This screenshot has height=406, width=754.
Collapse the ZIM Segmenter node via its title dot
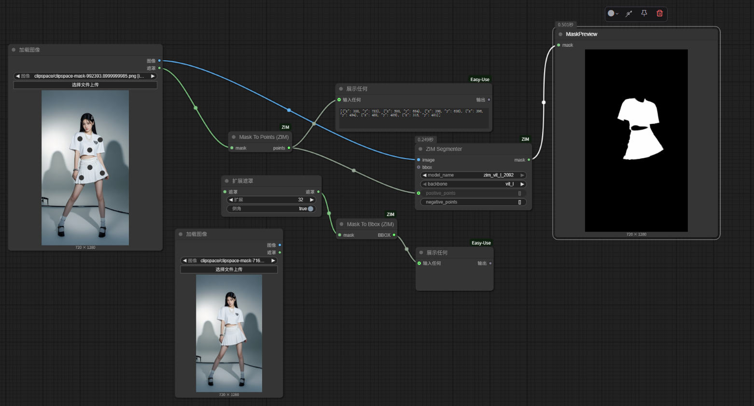(x=420, y=149)
